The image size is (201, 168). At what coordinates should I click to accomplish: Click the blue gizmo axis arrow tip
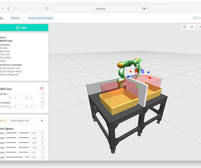point(128,77)
